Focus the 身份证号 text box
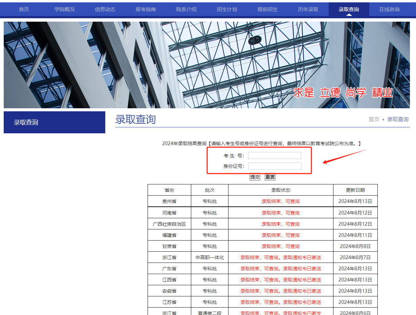The image size is (416, 315). coord(275,166)
